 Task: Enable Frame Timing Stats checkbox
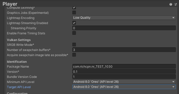click(x=74, y=33)
